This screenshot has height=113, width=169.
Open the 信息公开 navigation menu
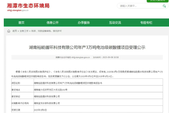pos(52,23)
